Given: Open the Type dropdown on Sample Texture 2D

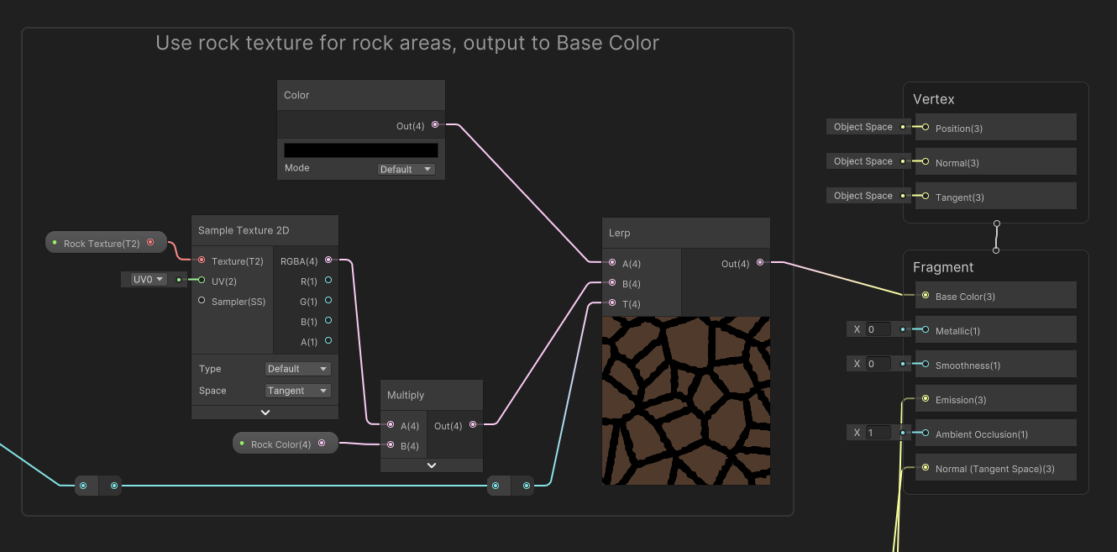Looking at the screenshot, I should point(298,368).
